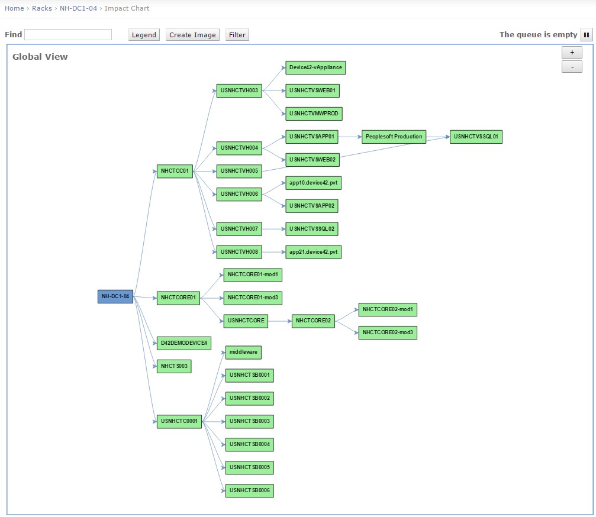Open the Legend panel
Viewport: 596px width, 517px height.
coord(144,35)
